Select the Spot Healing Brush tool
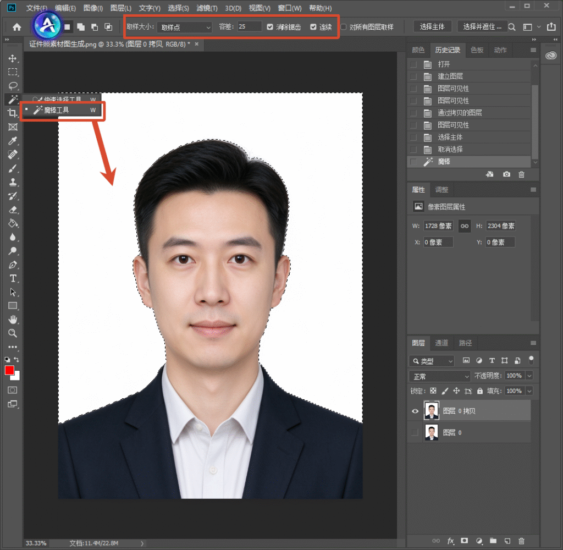 point(13,155)
